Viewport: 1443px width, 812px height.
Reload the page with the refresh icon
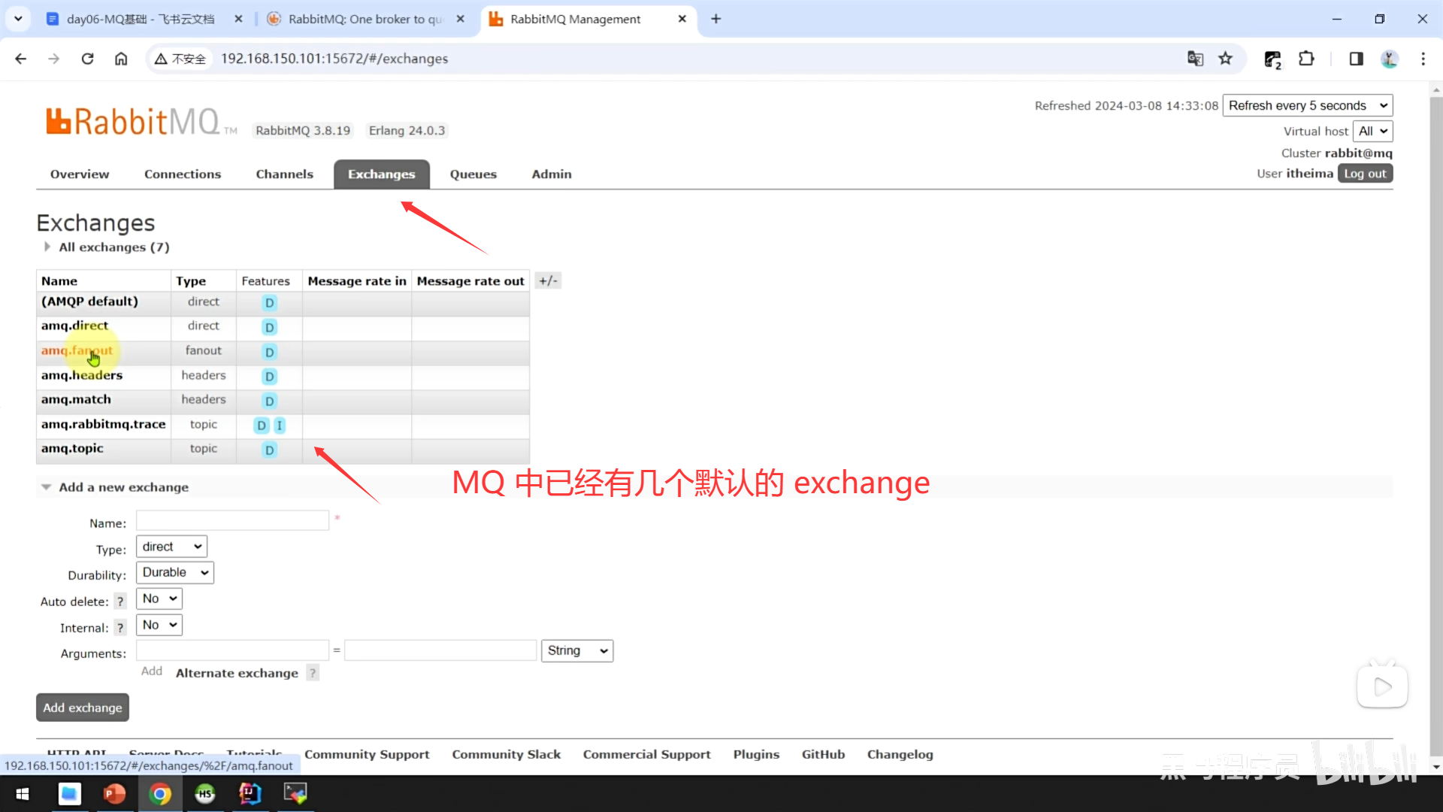[87, 59]
